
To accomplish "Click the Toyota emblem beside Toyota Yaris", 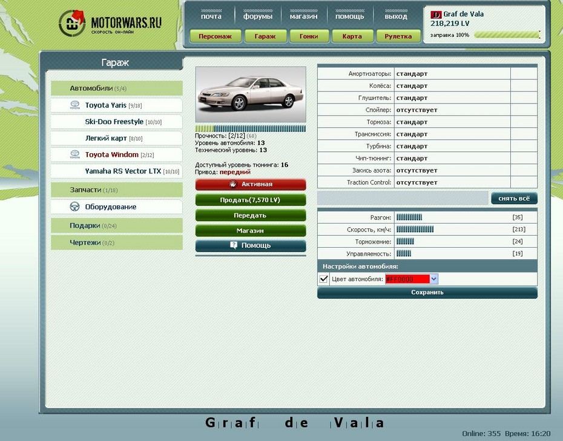I will (74, 105).
